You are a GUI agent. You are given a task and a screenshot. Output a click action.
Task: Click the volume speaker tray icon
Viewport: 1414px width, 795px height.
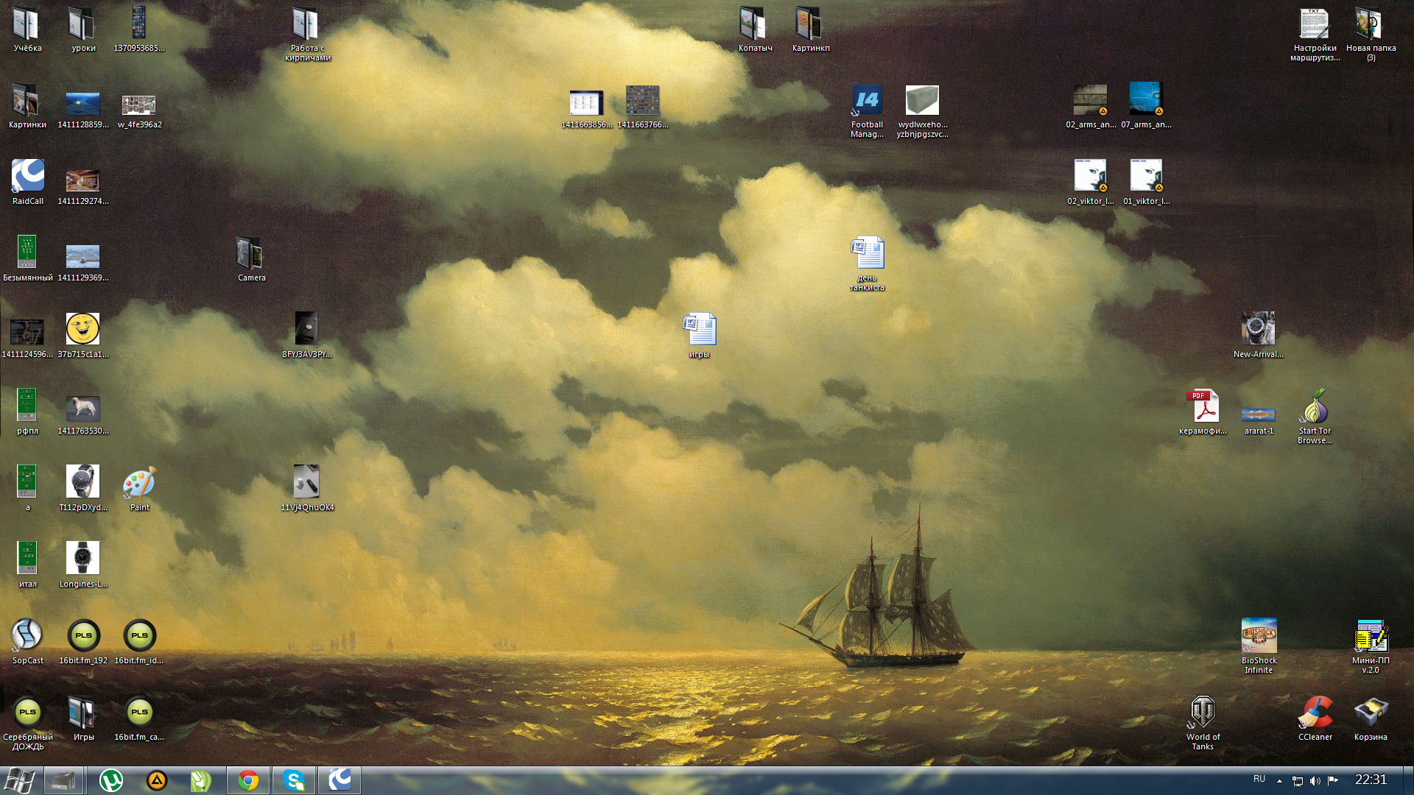coord(1315,780)
